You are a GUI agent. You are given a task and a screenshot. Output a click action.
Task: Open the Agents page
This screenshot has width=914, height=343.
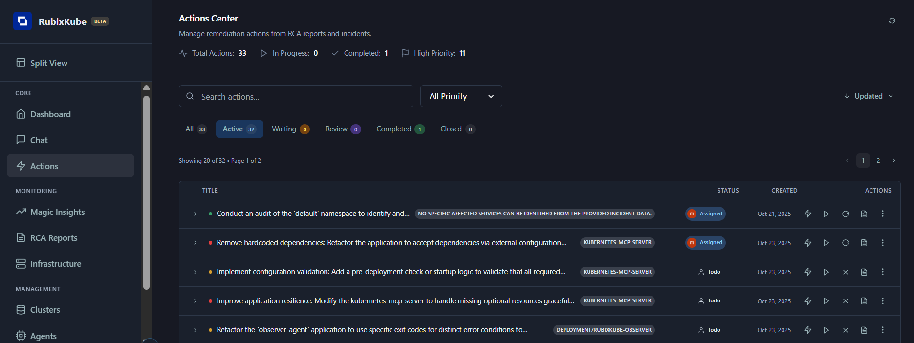[x=71, y=335]
